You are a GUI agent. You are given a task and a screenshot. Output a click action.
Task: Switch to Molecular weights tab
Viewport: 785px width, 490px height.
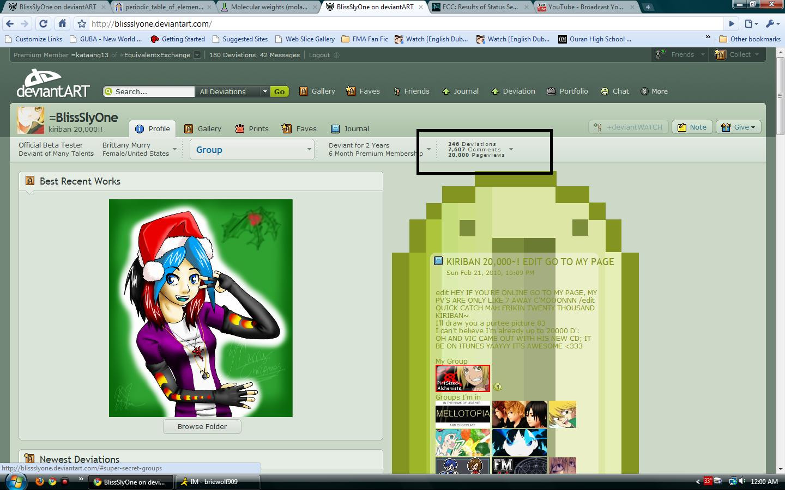click(x=268, y=7)
